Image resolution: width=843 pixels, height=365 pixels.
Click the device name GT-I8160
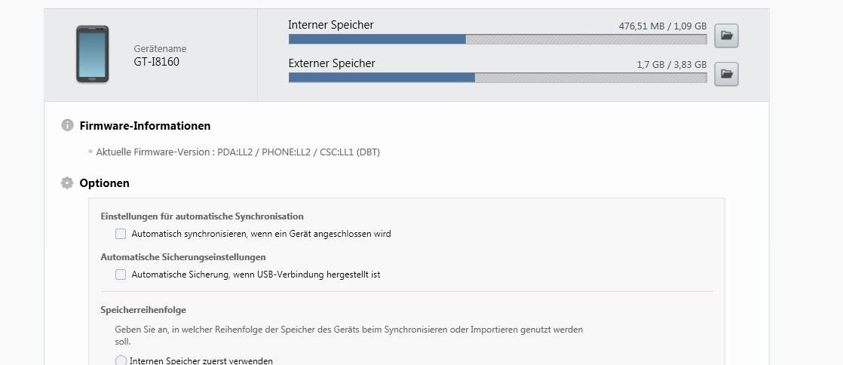(x=156, y=62)
